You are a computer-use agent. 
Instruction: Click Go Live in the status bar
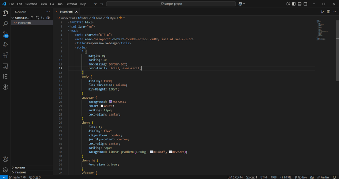pyautogui.click(x=301, y=177)
